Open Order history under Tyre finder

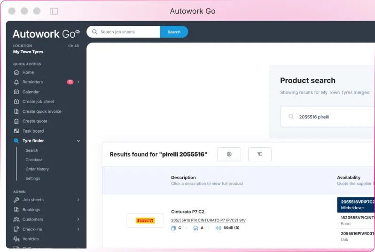tap(37, 169)
